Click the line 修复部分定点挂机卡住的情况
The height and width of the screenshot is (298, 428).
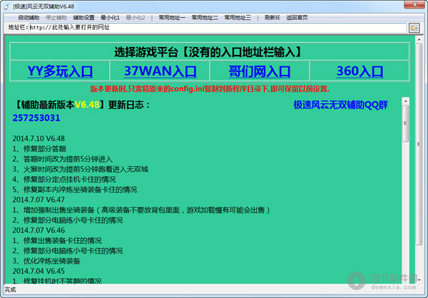click(64, 179)
